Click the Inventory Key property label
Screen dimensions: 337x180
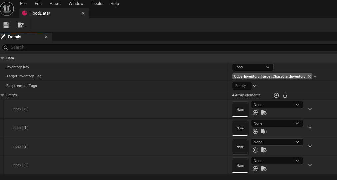[18, 67]
